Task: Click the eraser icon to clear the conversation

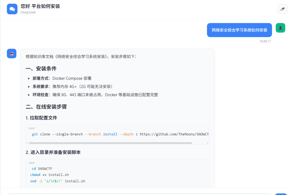Action: pyautogui.click(x=282, y=9)
